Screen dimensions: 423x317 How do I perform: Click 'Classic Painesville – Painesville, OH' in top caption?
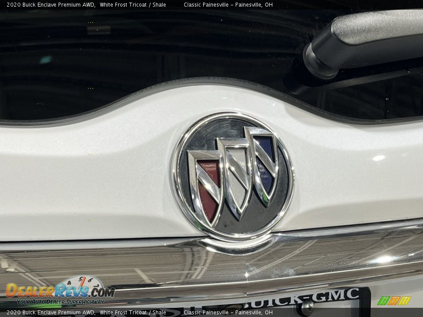click(x=228, y=4)
